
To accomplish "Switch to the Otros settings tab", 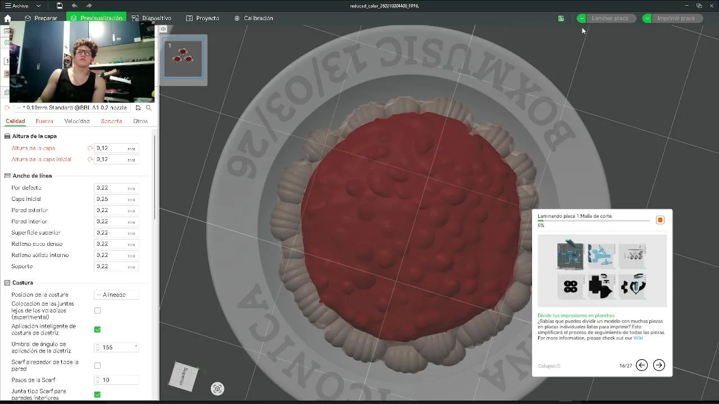I will 140,121.
